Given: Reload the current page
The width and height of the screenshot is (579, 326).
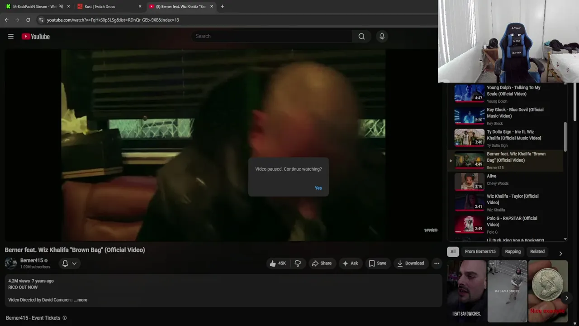Looking at the screenshot, I should 28,20.
